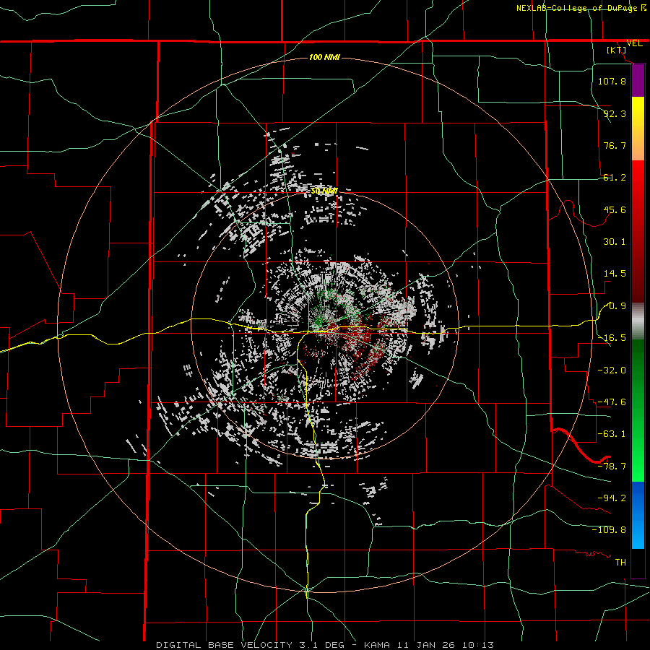Click the 11 JAN 26 date text
The width and height of the screenshot is (650, 650).
[425, 645]
